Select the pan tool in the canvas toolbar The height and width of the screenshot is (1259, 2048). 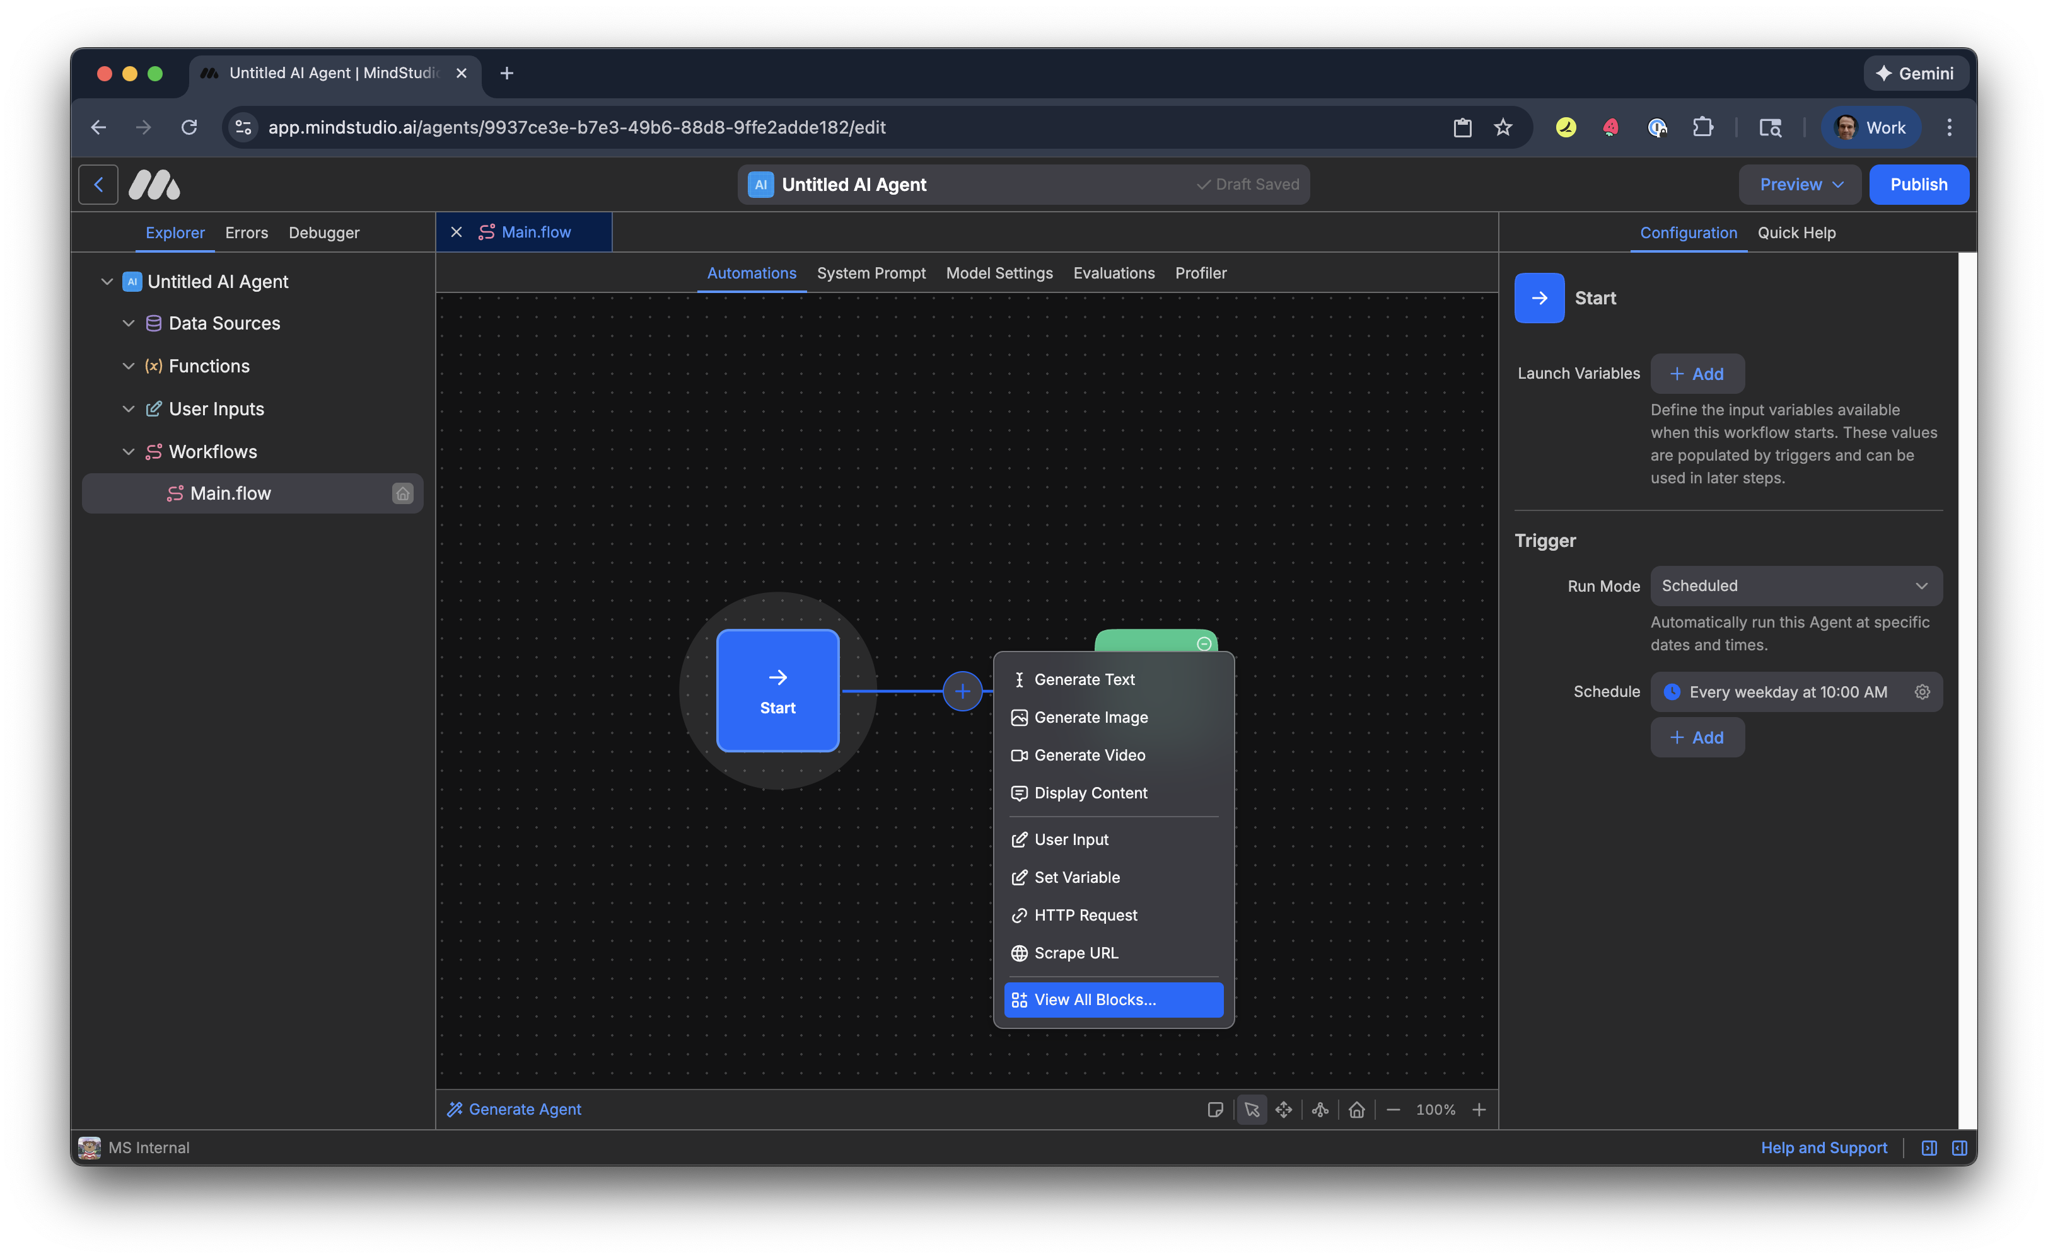coord(1284,1109)
